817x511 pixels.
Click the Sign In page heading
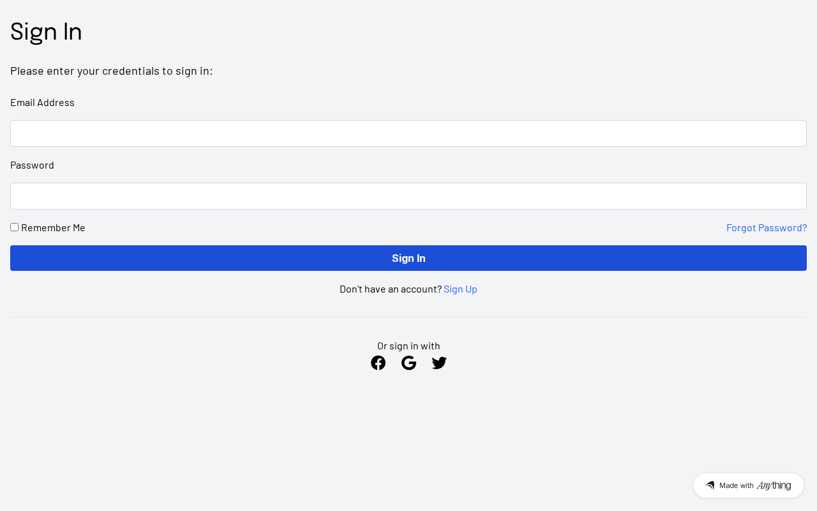click(x=46, y=31)
